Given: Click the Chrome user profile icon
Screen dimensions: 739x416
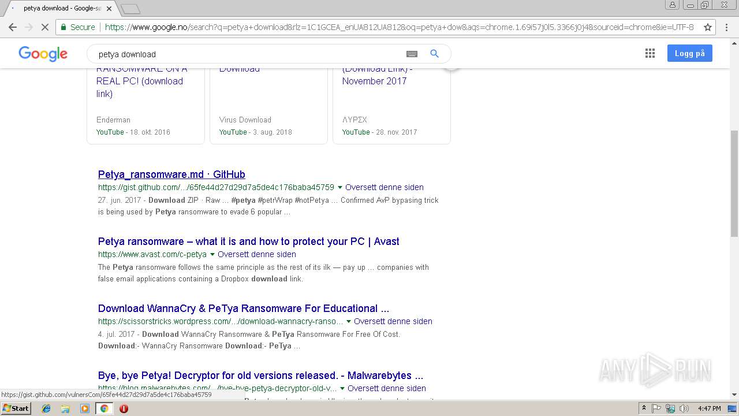Looking at the screenshot, I should click(x=672, y=5).
